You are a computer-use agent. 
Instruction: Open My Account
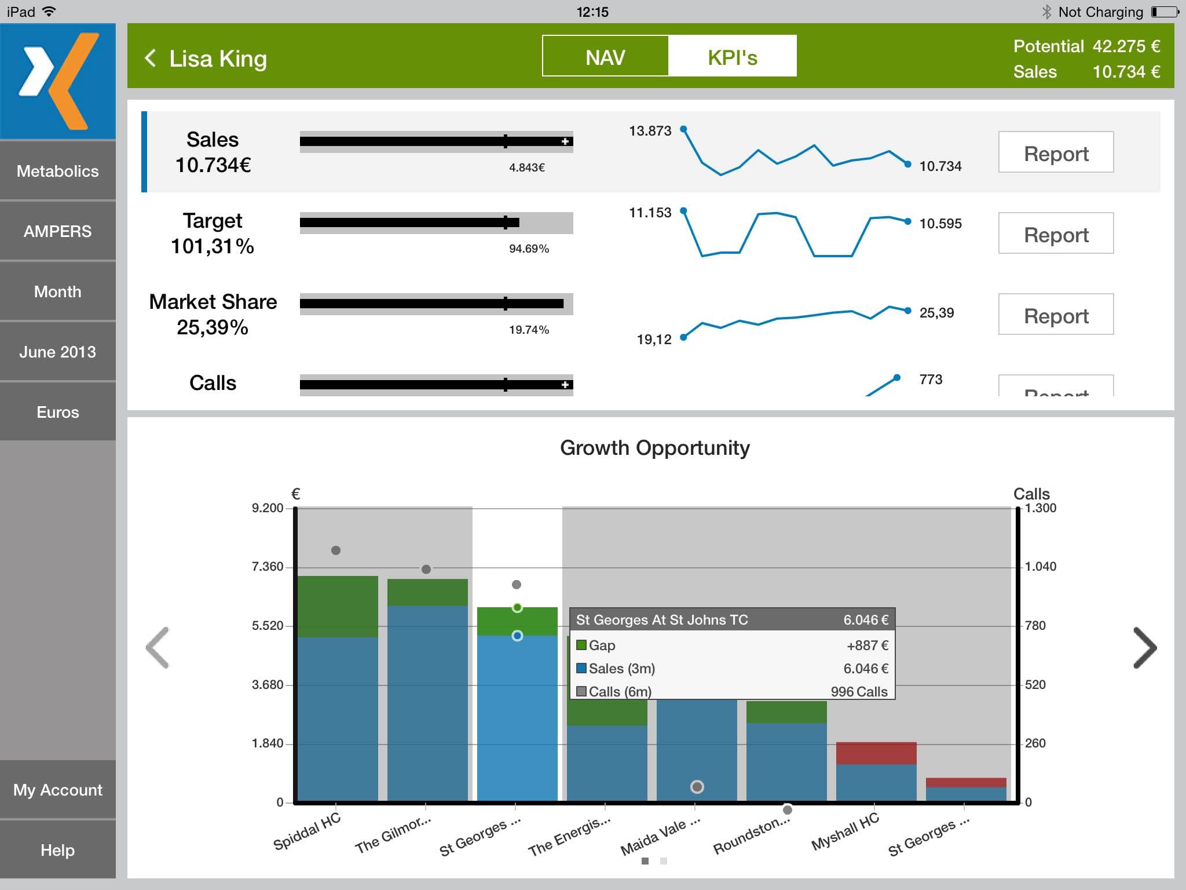pos(58,790)
